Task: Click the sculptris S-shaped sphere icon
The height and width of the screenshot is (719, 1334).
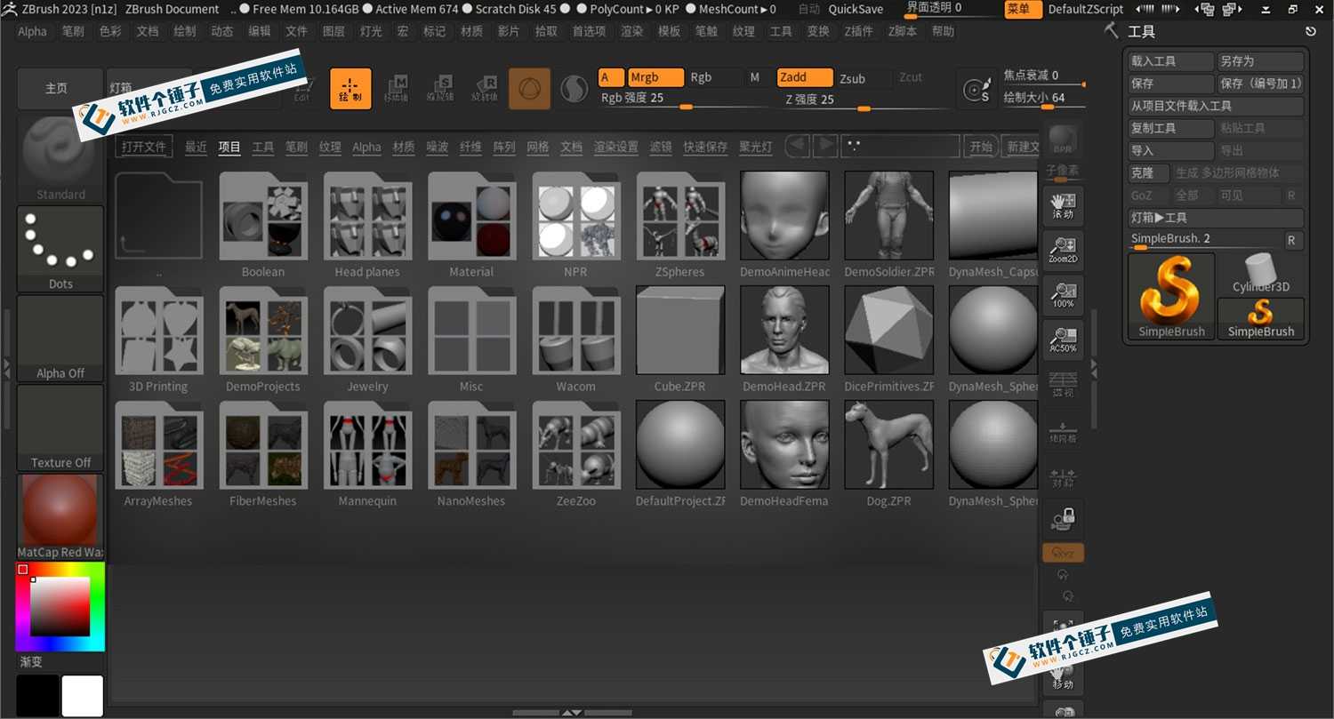Action: click(575, 89)
